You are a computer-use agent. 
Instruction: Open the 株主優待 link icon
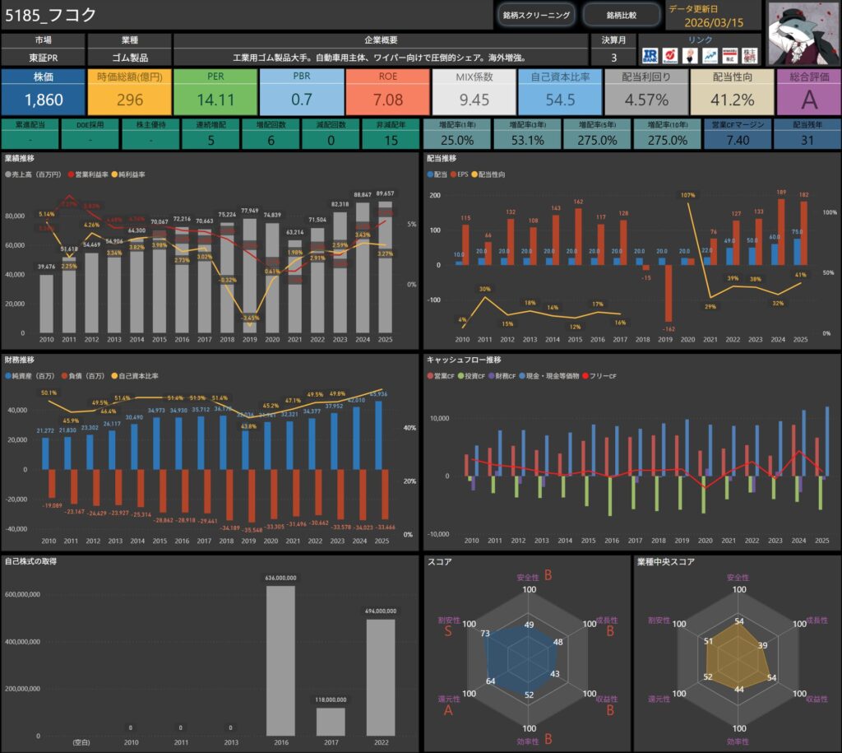(x=751, y=55)
